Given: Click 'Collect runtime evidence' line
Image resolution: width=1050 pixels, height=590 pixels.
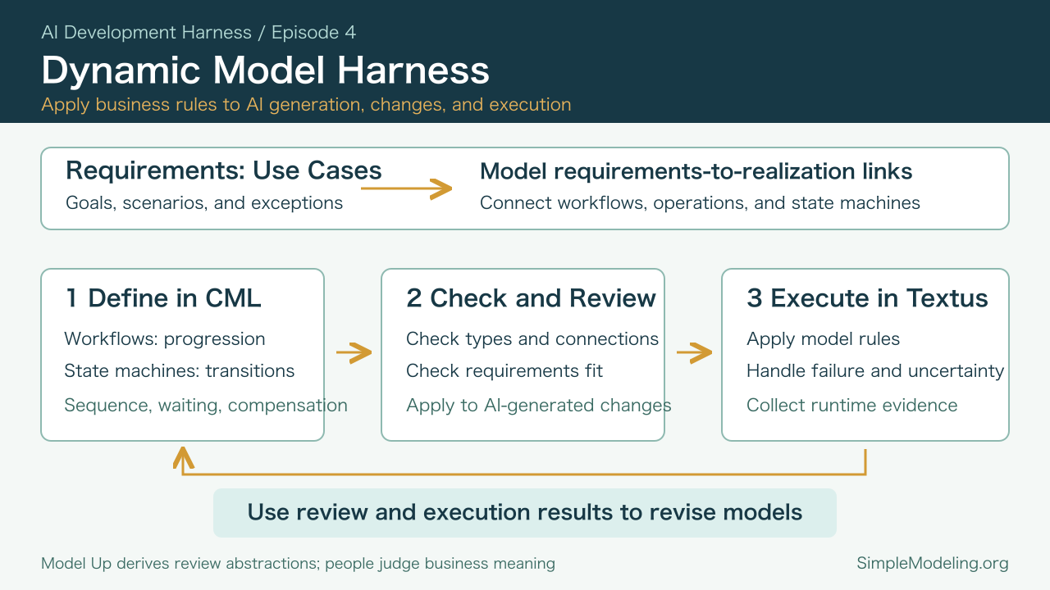Looking at the screenshot, I should coord(852,406).
